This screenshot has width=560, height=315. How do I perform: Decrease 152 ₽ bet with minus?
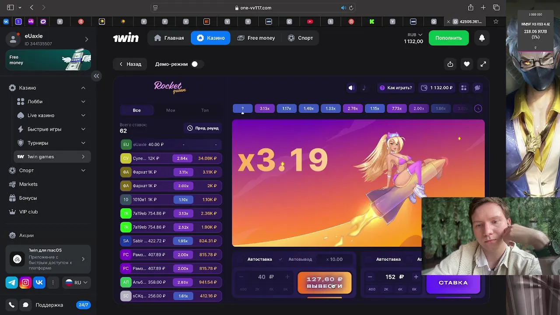pyautogui.click(x=370, y=277)
